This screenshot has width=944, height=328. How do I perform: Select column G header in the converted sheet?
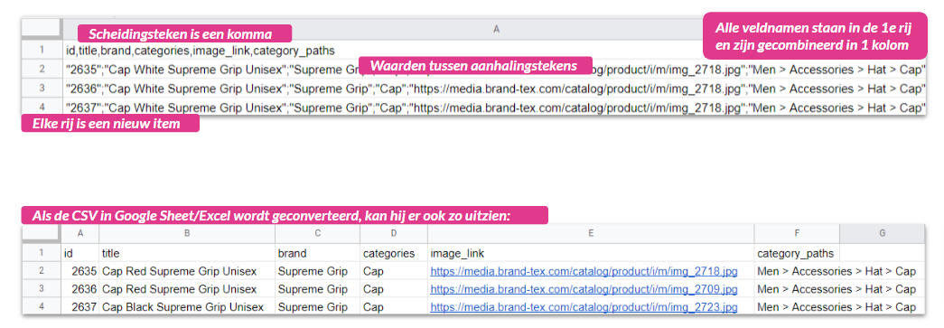point(882,233)
